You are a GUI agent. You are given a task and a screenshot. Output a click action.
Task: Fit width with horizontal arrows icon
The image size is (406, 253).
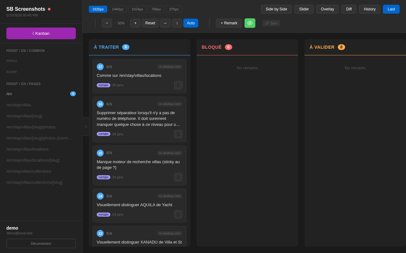165,23
